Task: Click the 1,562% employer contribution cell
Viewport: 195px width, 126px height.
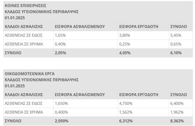Action: (x=125, y=112)
